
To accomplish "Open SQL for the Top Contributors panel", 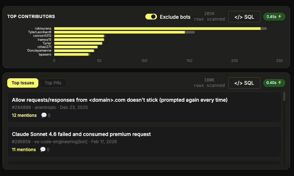I will pyautogui.click(x=244, y=17).
